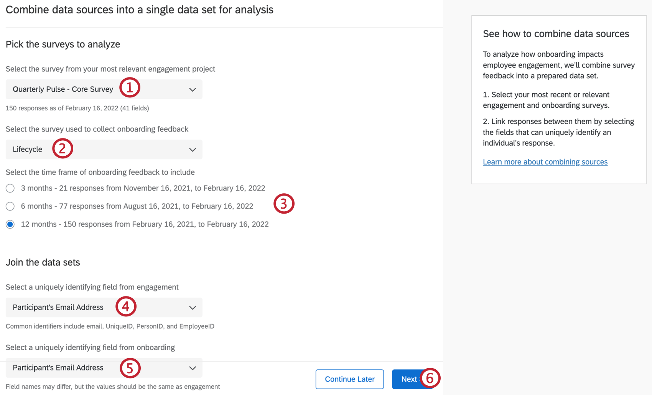
Task: Open Learn more about combining sources link
Action: (x=545, y=161)
